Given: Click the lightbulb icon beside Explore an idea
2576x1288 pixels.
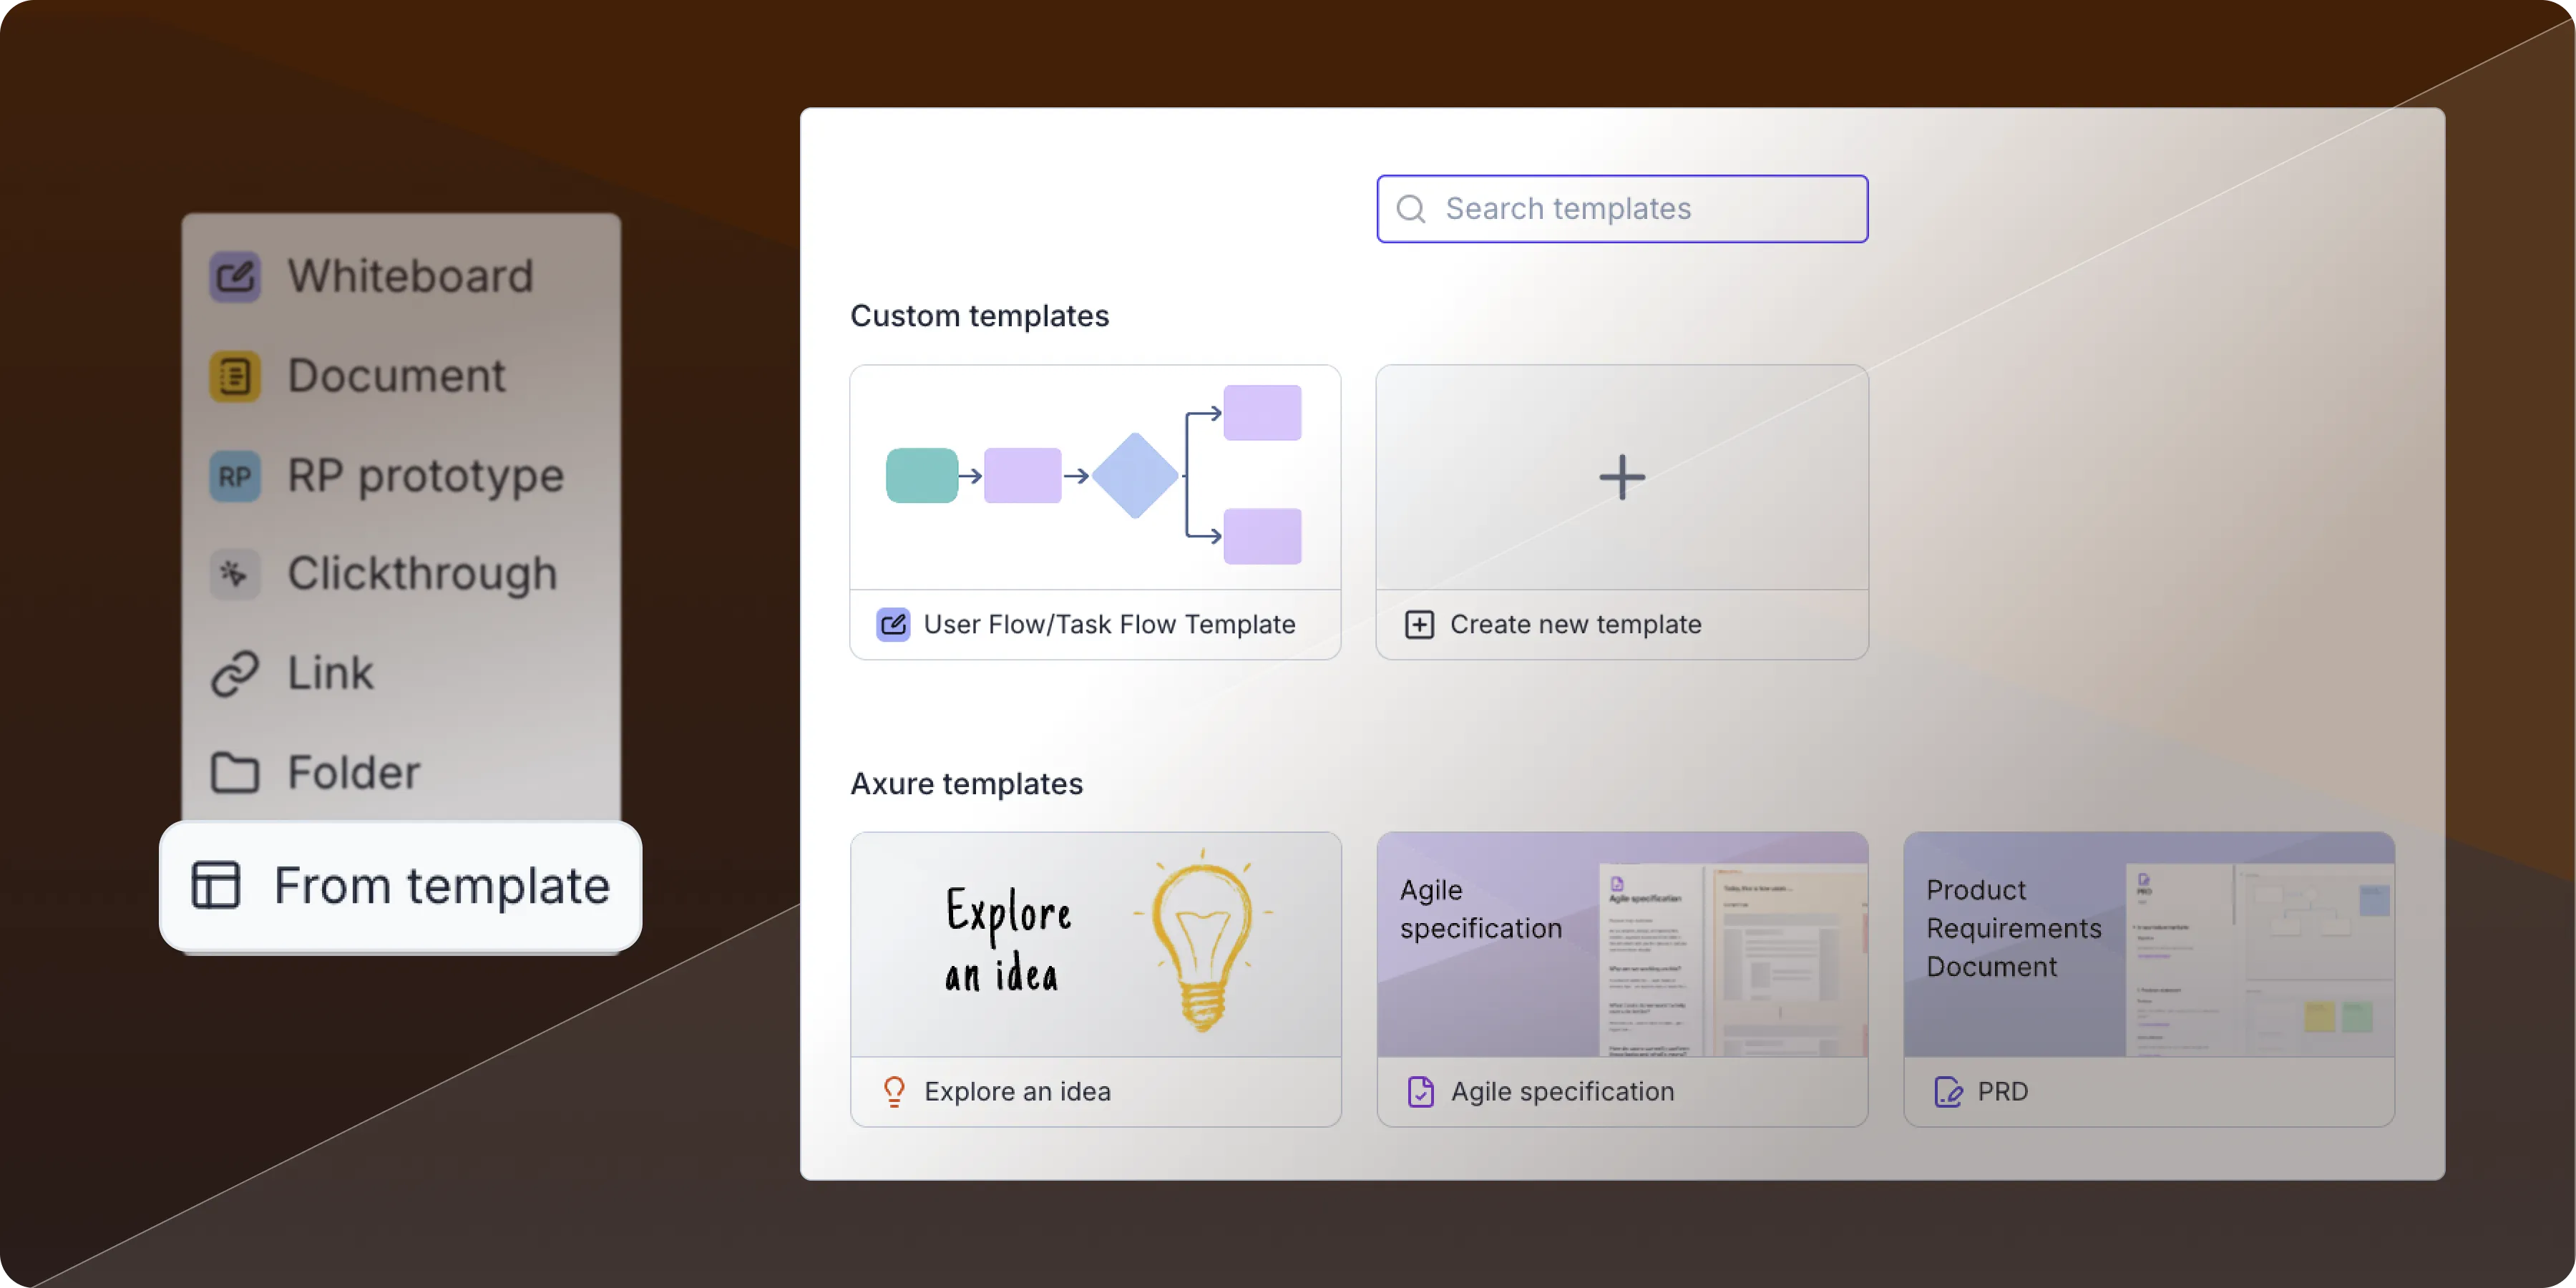Looking at the screenshot, I should tap(894, 1091).
